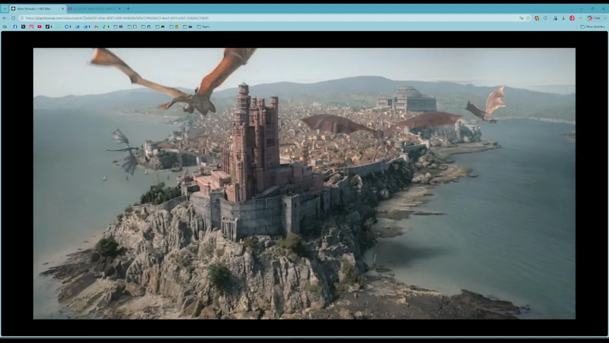Open the Instagram bookmark

31,27
